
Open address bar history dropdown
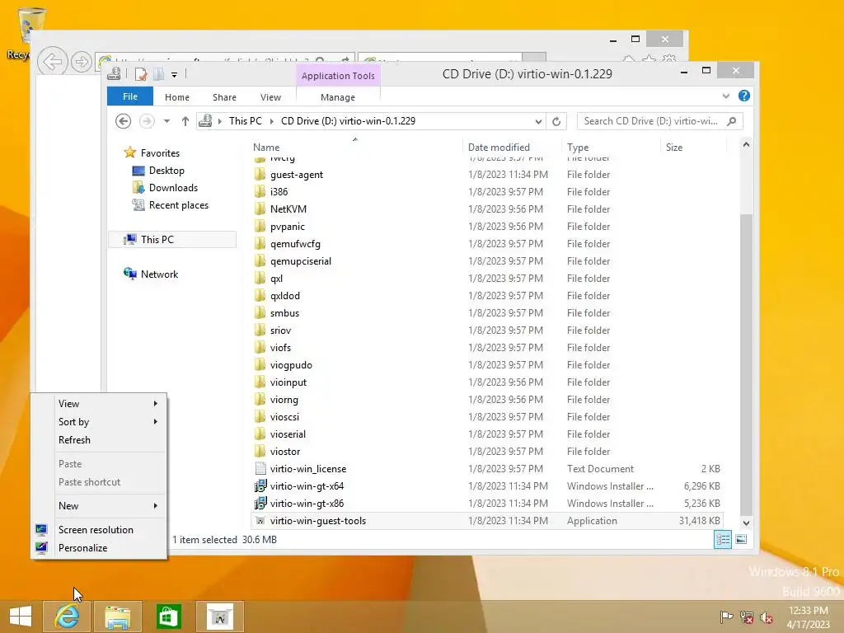[538, 121]
